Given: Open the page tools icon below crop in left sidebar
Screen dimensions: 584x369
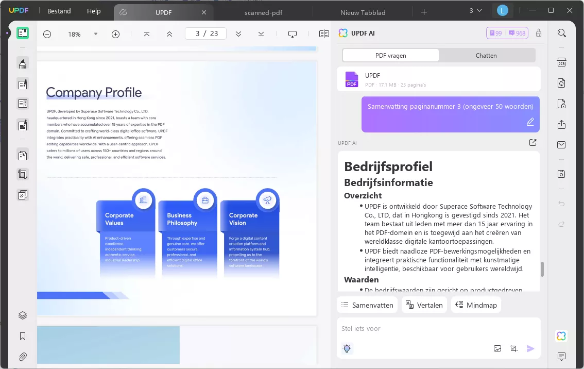Looking at the screenshot, I should (x=23, y=195).
